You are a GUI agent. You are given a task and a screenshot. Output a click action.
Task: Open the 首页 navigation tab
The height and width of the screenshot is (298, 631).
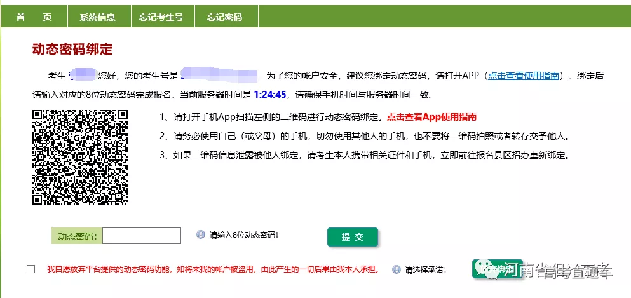coord(34,17)
